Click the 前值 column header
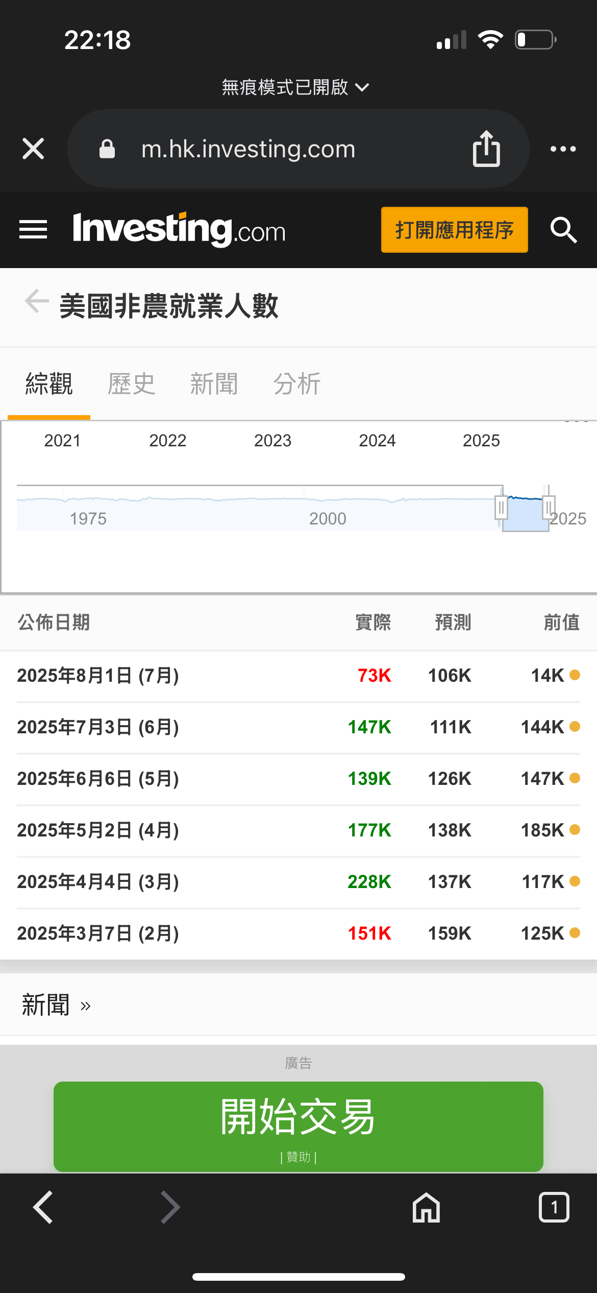597x1293 pixels. pyautogui.click(x=562, y=622)
